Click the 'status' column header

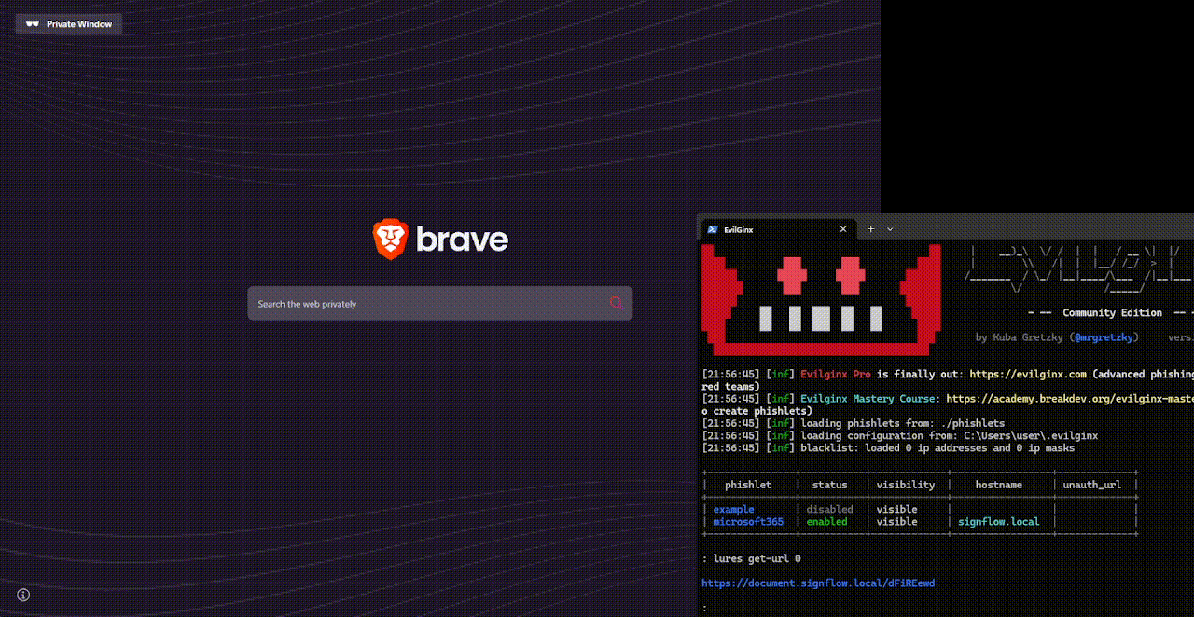point(830,485)
